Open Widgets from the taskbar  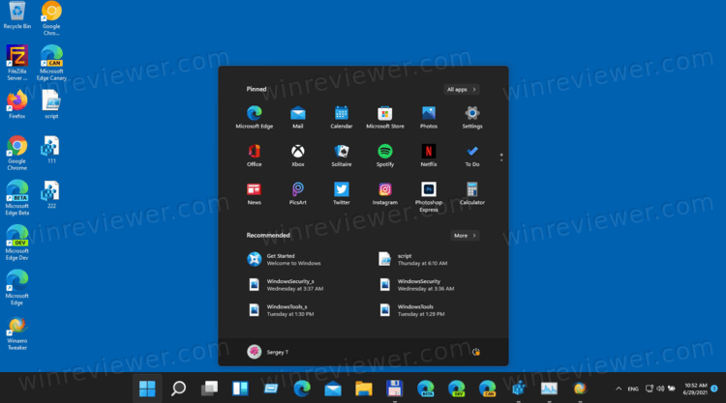240,389
